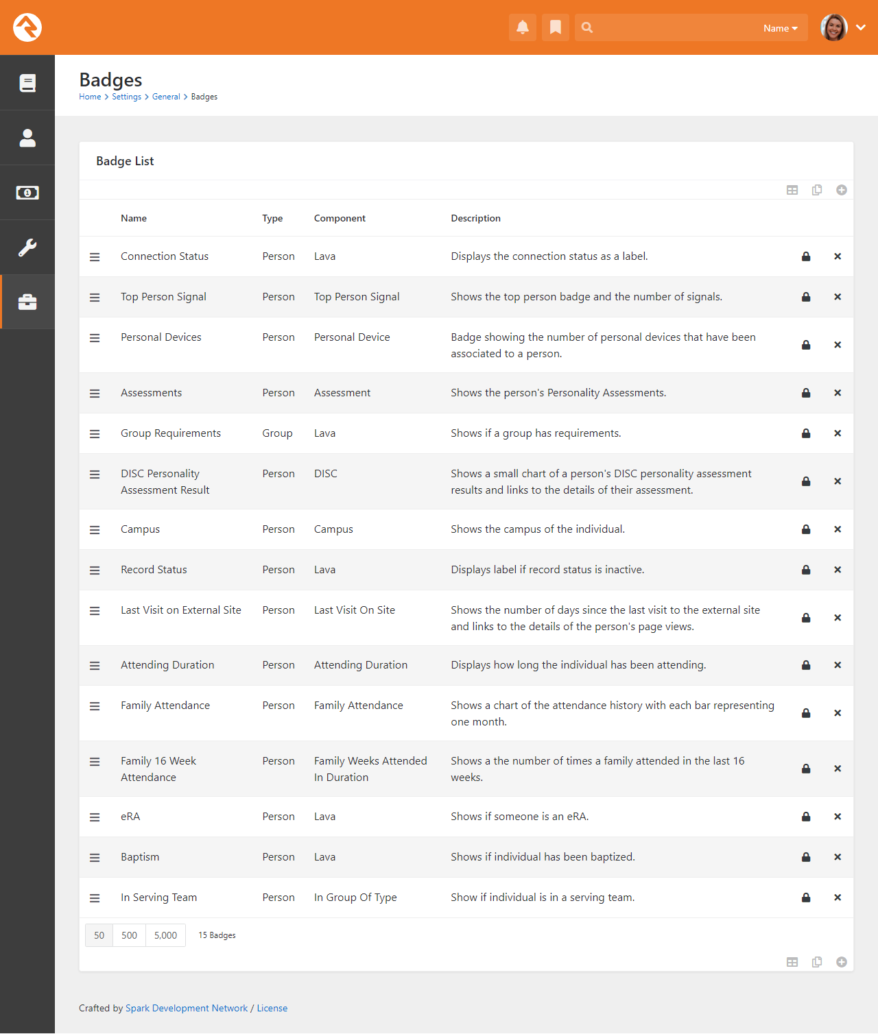Open the People sidebar icon
This screenshot has height=1034, width=878.
27,138
